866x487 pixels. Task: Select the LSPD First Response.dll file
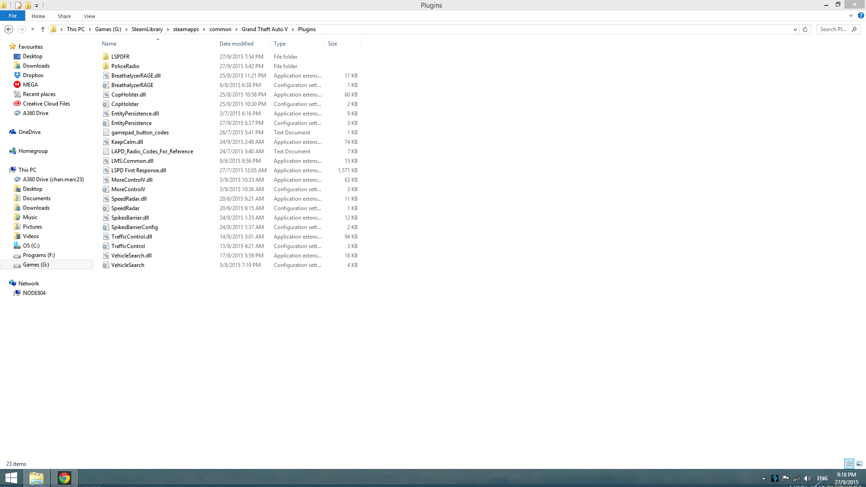coord(138,170)
